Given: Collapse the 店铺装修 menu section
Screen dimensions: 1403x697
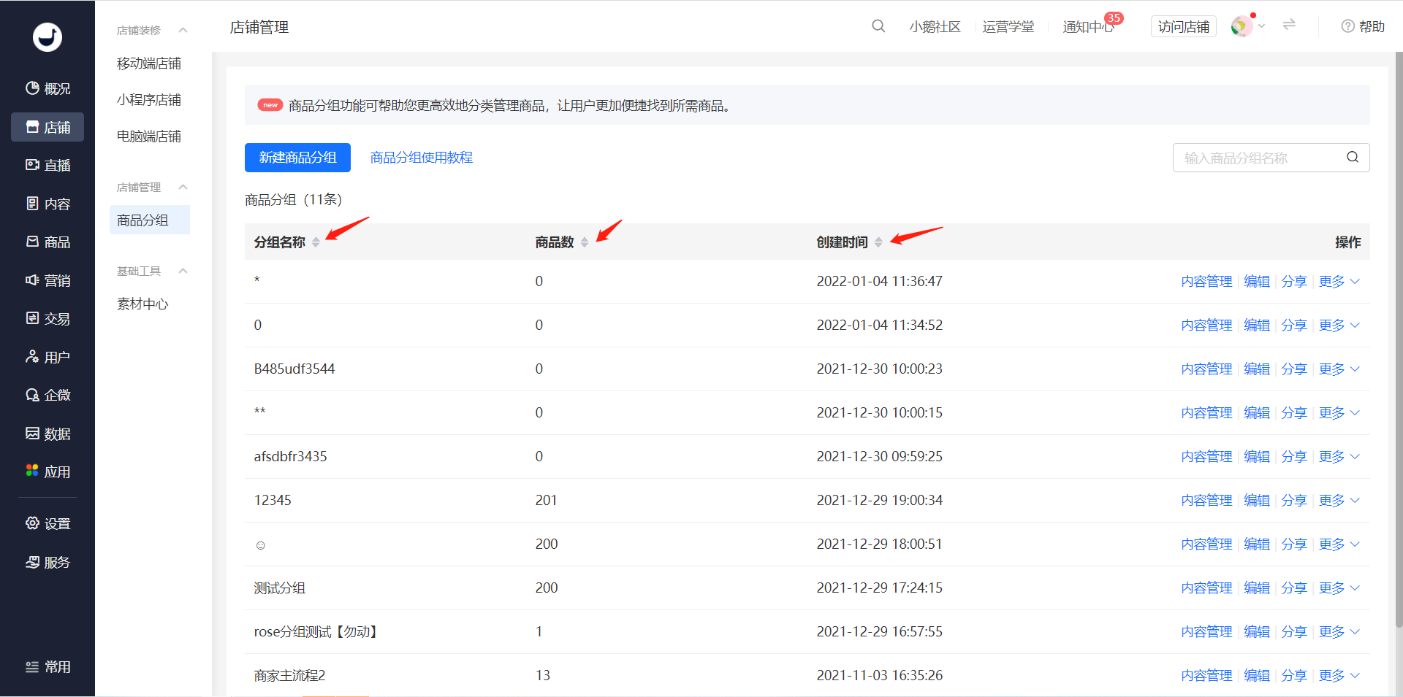Looking at the screenshot, I should coord(183,30).
